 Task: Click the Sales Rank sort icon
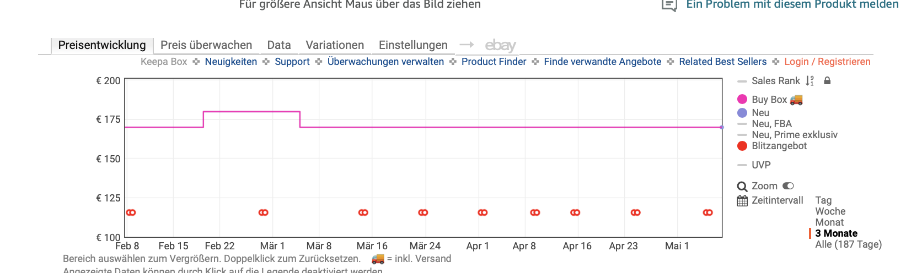click(810, 81)
